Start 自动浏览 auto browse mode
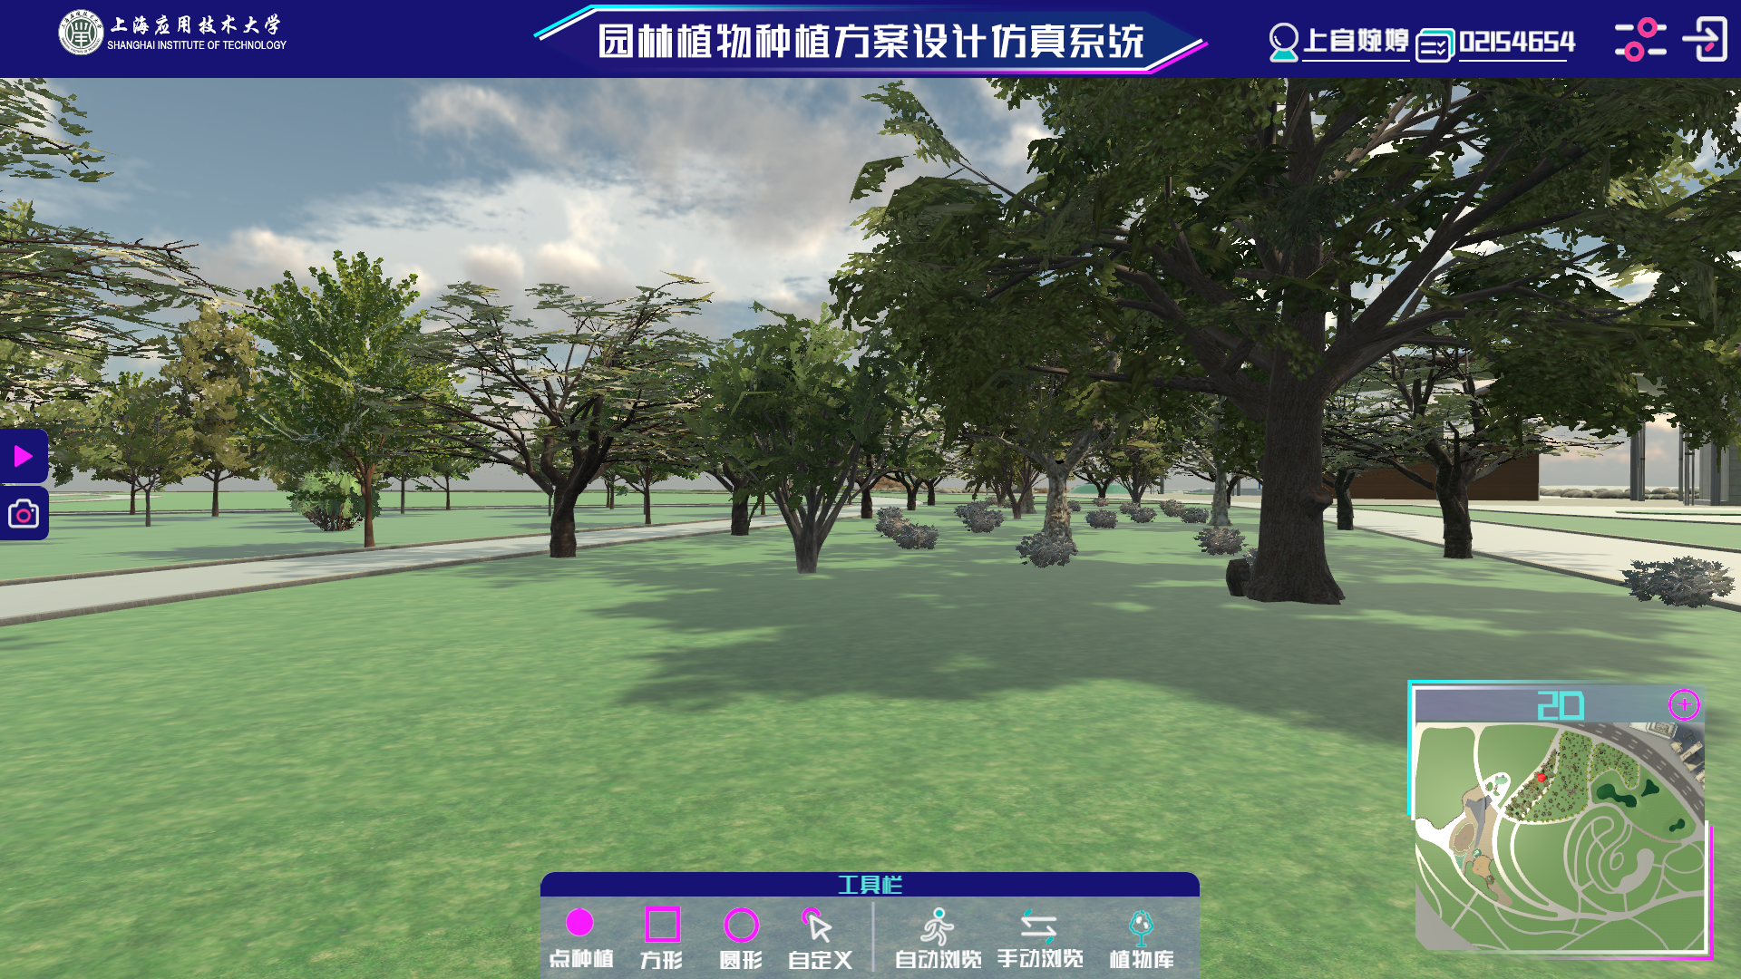Image resolution: width=1741 pixels, height=979 pixels. (938, 938)
